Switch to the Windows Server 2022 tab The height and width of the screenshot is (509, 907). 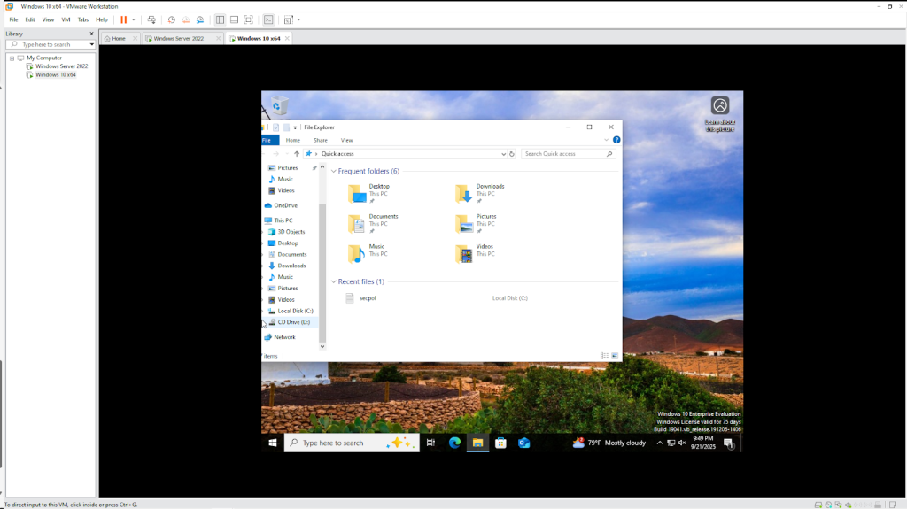pyautogui.click(x=177, y=39)
